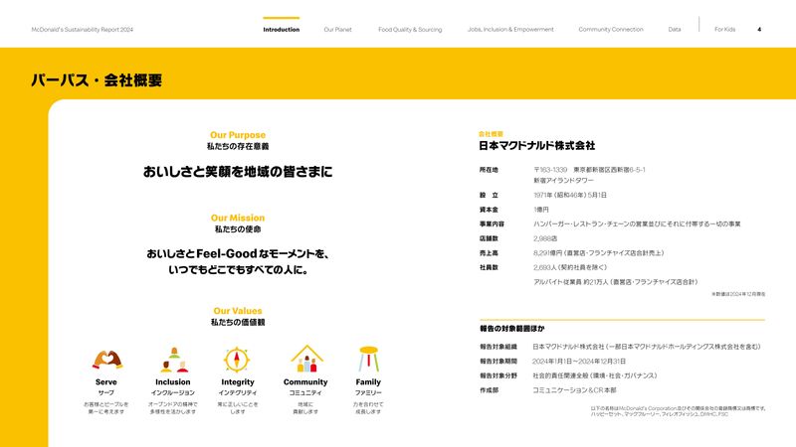Open the For Kids link
The image size is (796, 447).
(724, 30)
